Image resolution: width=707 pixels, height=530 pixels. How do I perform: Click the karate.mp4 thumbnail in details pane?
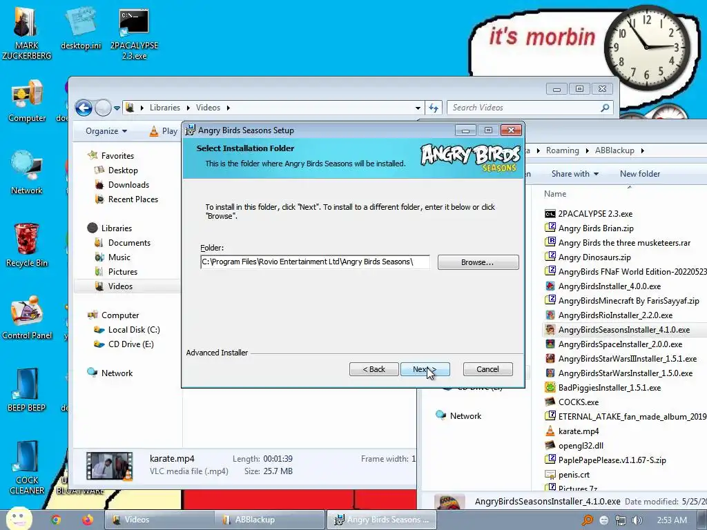tap(110, 466)
